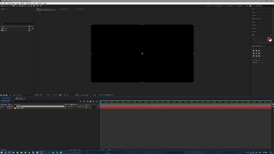Toggle Frame Blending enable switch in timeline

90,101
